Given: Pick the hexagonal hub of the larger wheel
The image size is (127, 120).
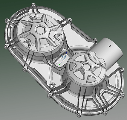Looking at the screenshot, I should 41,29.
